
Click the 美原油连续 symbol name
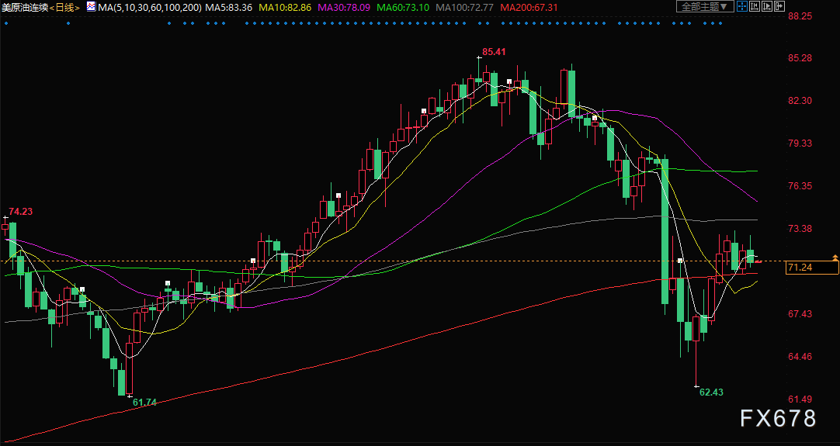point(25,7)
